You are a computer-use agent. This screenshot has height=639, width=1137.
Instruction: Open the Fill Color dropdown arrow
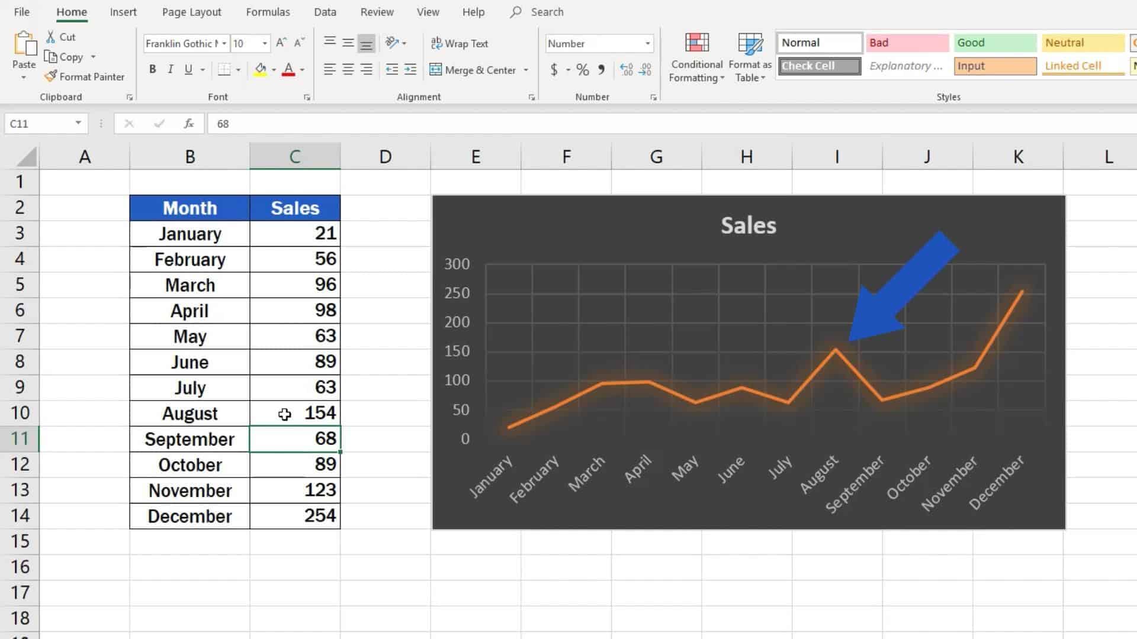272,69
